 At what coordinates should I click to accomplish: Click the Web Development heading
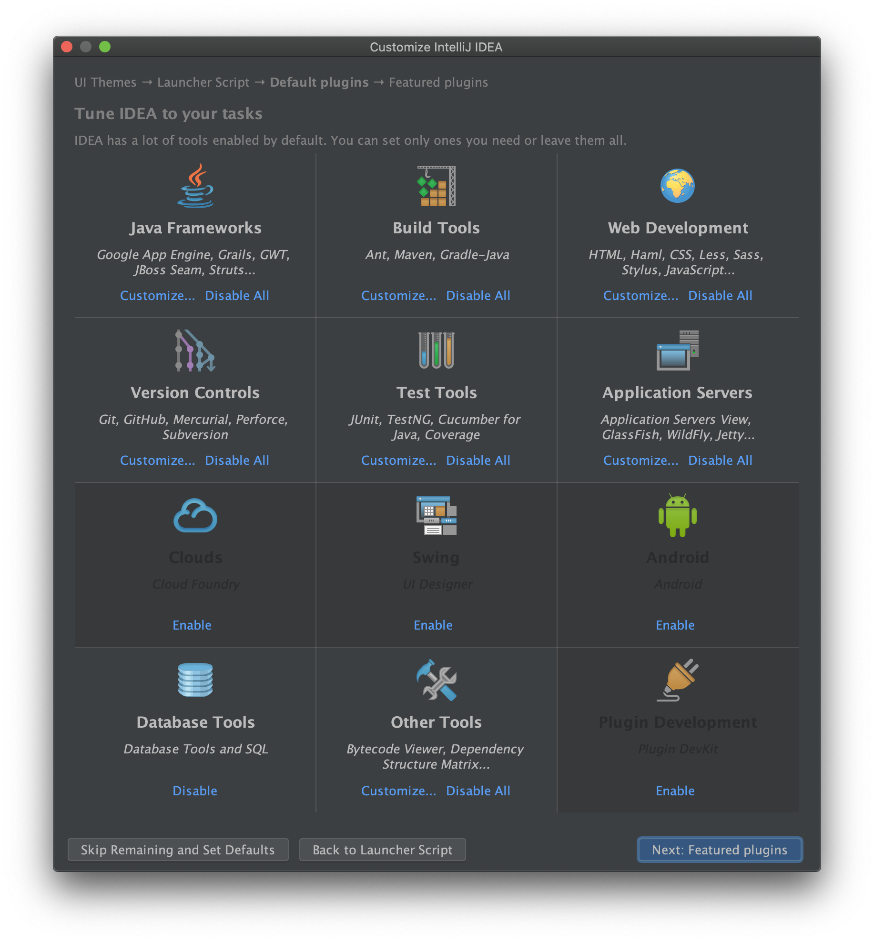[x=678, y=228]
